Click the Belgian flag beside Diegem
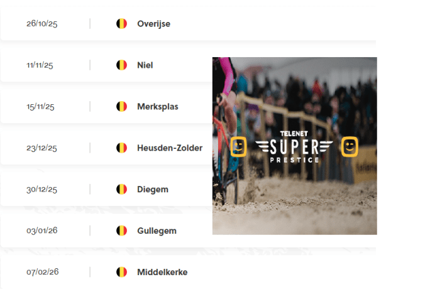 click(121, 189)
